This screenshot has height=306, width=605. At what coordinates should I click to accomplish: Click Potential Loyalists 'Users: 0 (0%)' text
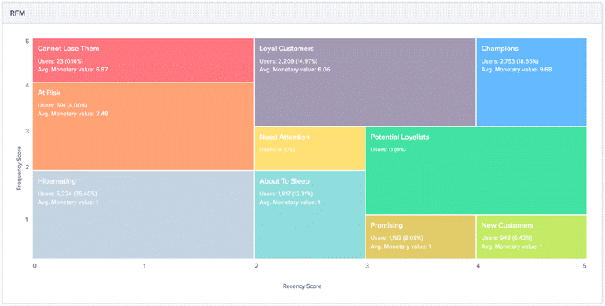coord(388,150)
